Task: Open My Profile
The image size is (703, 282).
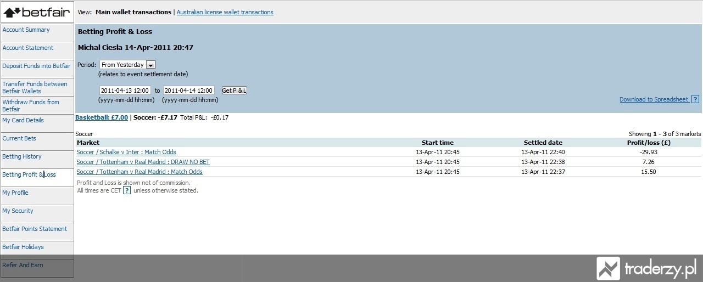Action: [x=15, y=193]
